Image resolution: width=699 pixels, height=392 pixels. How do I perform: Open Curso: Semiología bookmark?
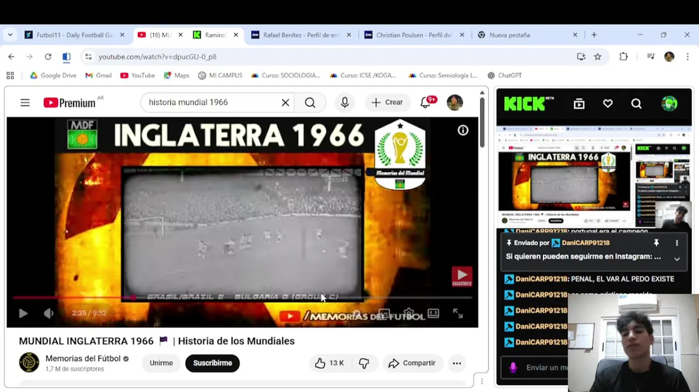coord(443,76)
